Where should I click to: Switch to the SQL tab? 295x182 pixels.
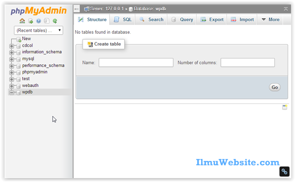click(122, 20)
